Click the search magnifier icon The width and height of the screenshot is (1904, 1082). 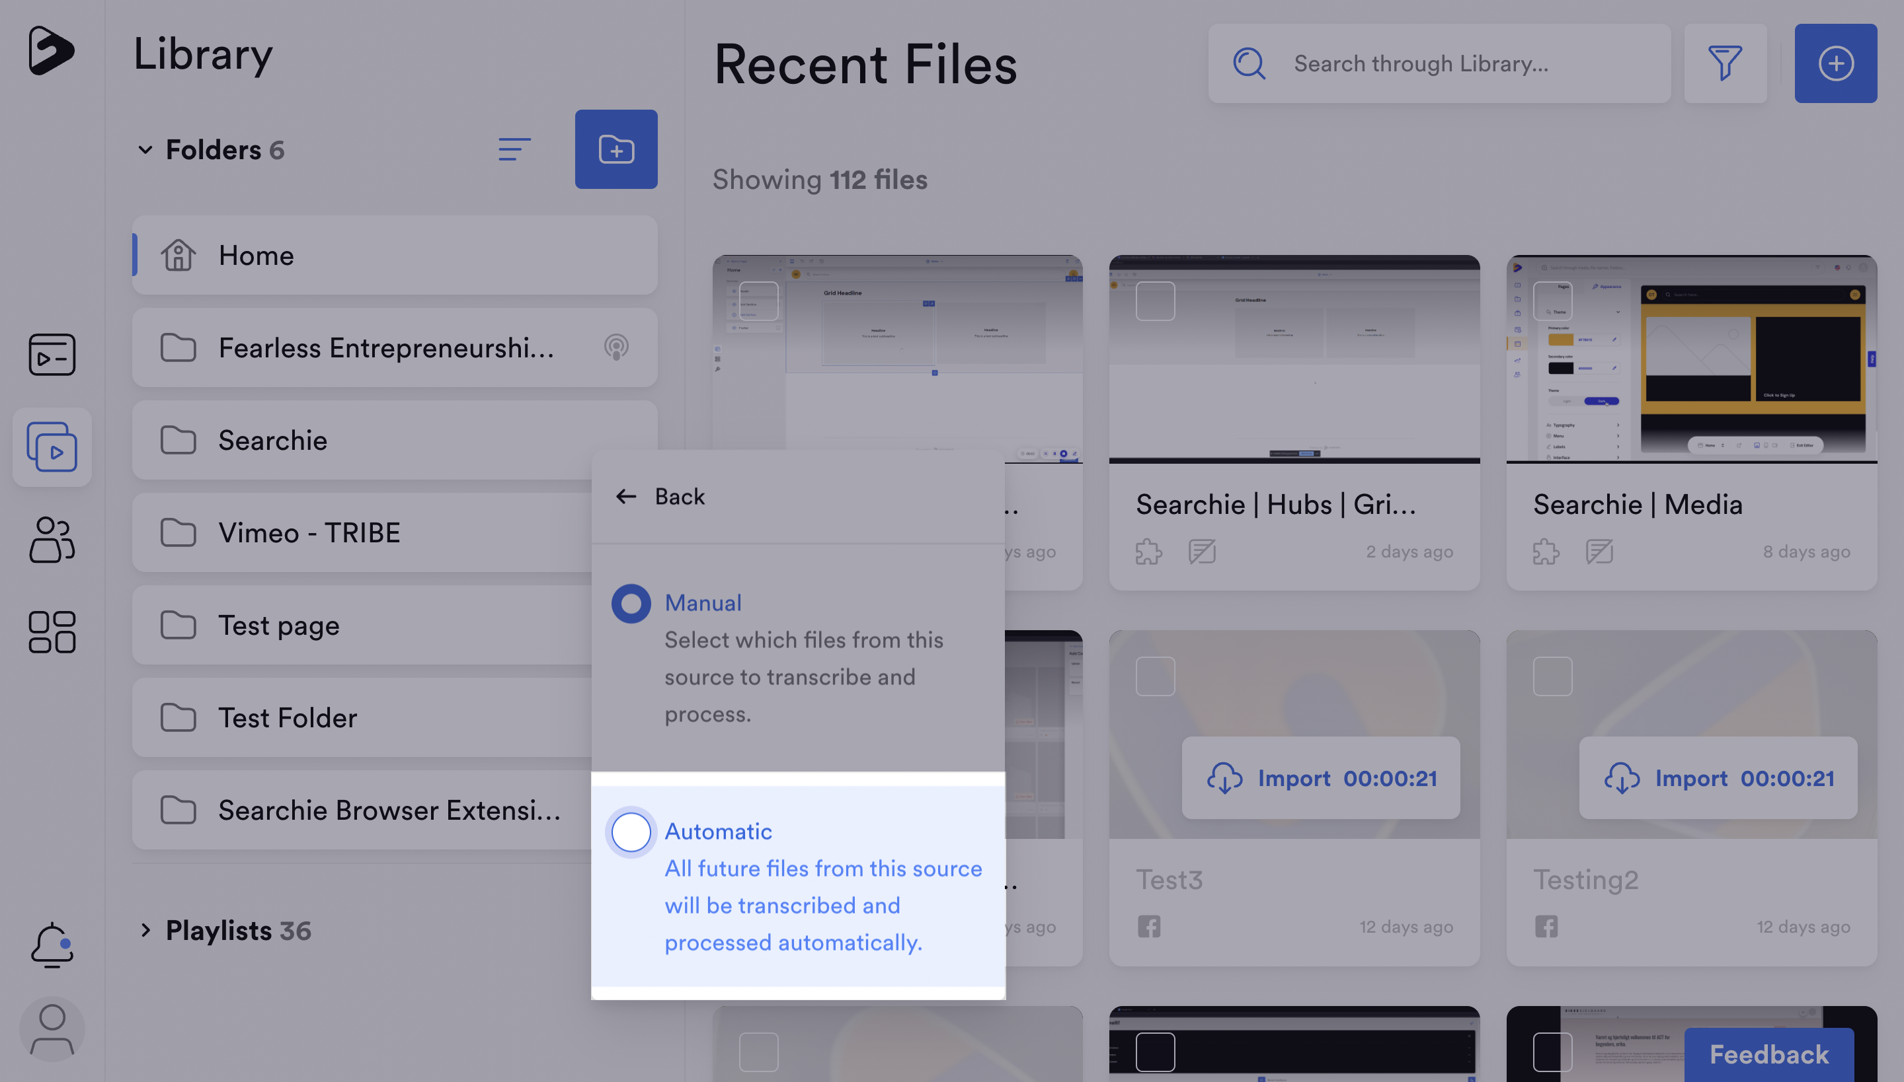click(1249, 63)
